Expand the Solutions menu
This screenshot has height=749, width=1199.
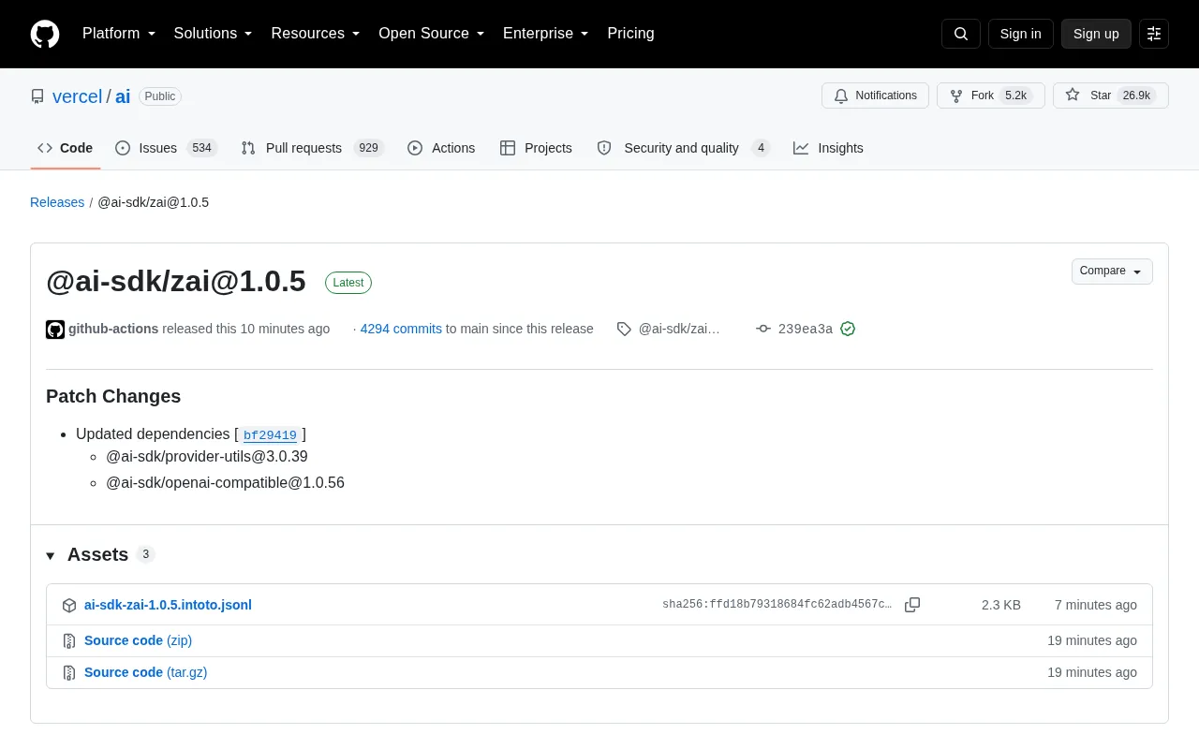click(213, 34)
